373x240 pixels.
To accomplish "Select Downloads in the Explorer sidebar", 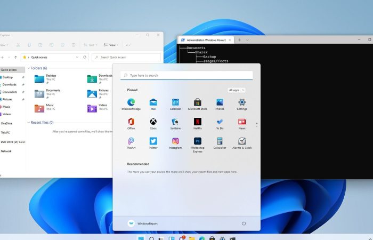I will point(12,84).
